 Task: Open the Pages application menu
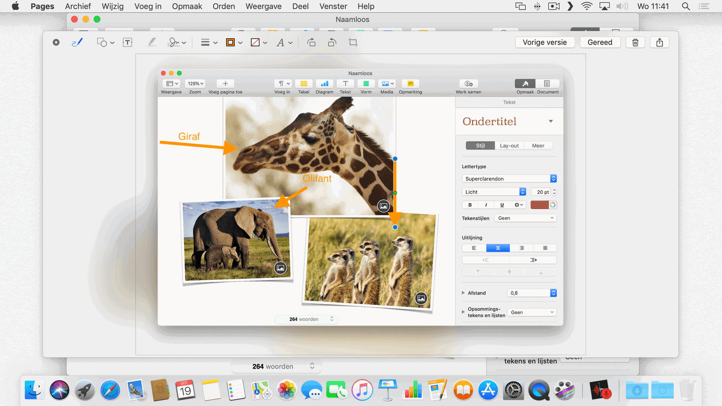tap(42, 6)
